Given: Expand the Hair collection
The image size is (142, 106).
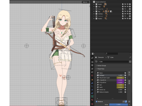Looking at the screenshot, I should (94, 6).
